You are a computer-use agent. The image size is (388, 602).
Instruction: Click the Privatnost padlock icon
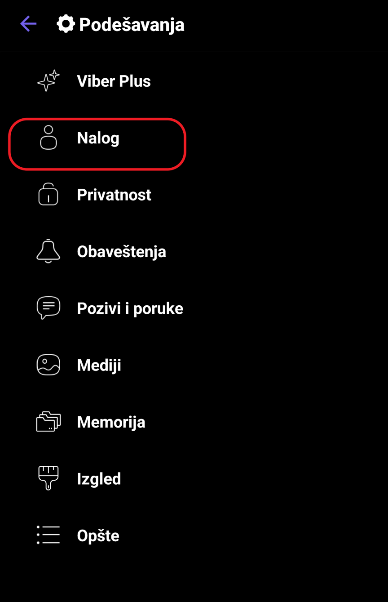48,195
